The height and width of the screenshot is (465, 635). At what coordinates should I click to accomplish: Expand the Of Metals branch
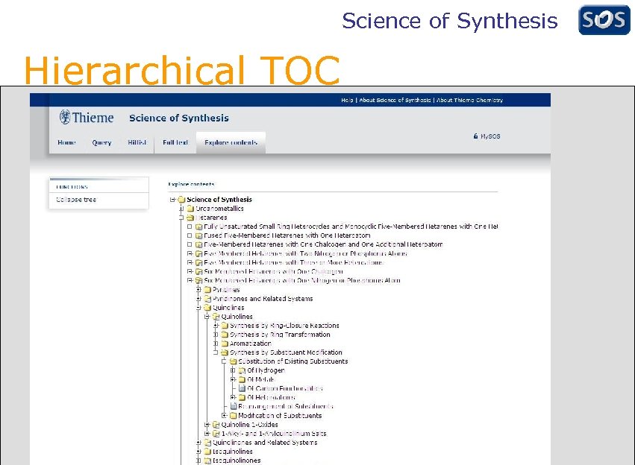(233, 380)
